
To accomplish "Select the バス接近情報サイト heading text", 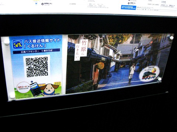I will click(42, 41).
